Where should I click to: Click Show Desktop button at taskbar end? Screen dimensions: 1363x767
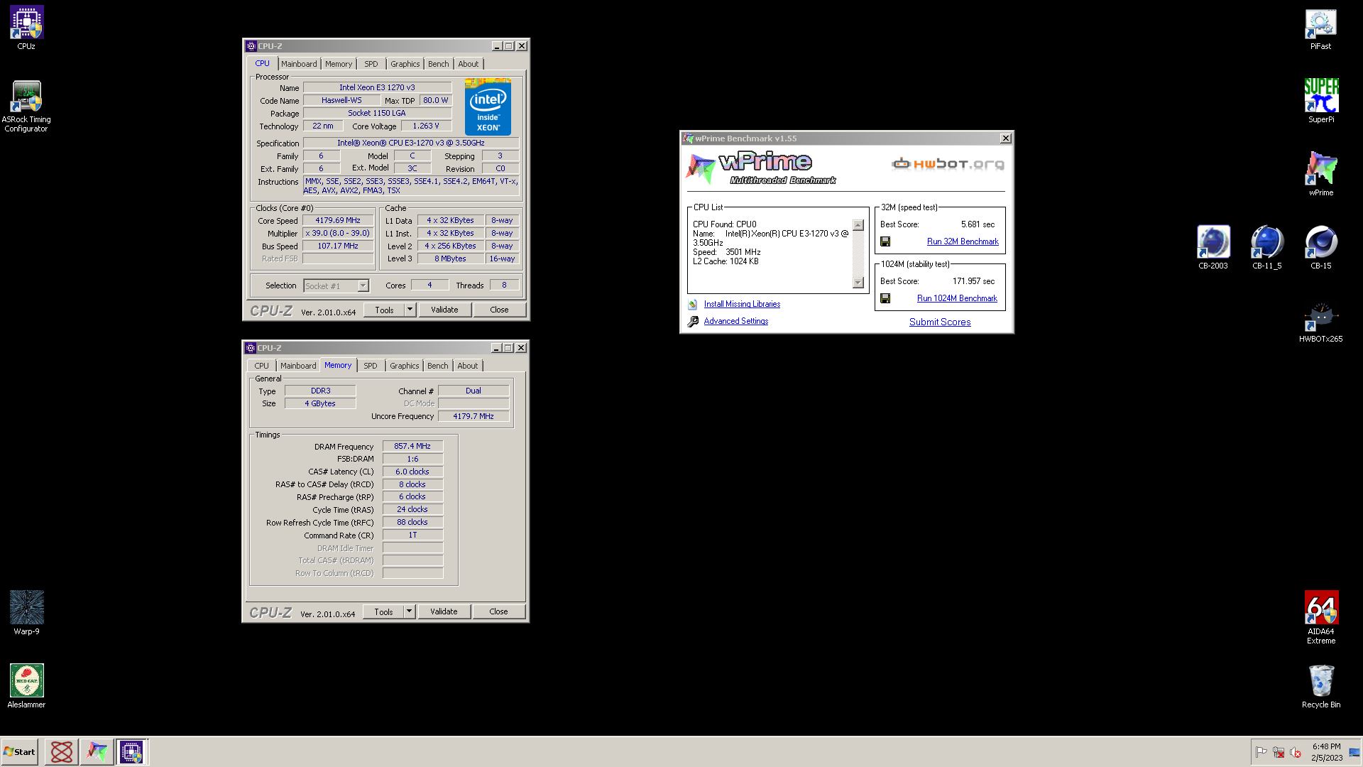point(1354,752)
